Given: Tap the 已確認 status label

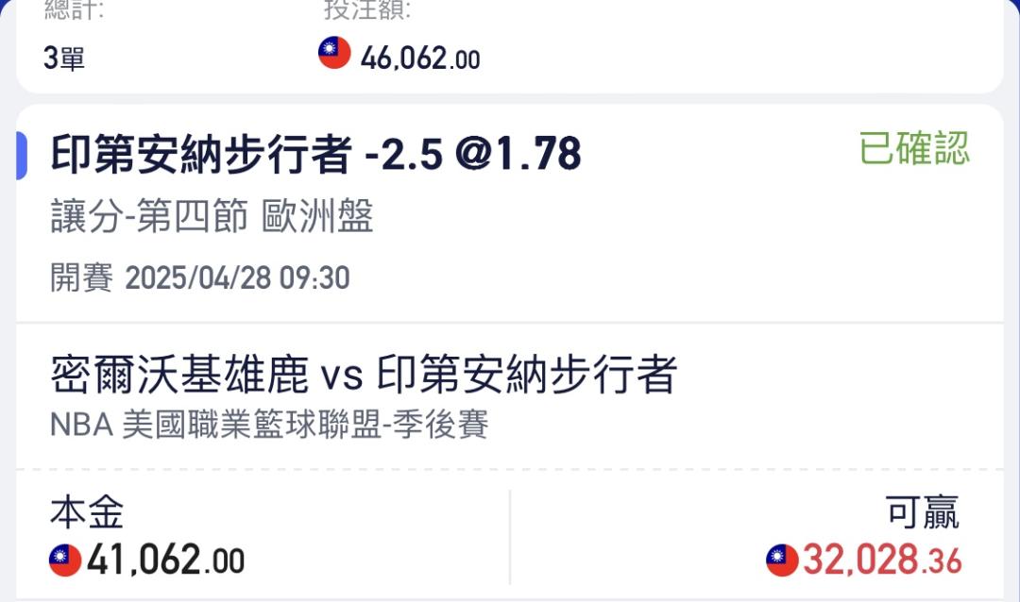Looking at the screenshot, I should (x=914, y=148).
